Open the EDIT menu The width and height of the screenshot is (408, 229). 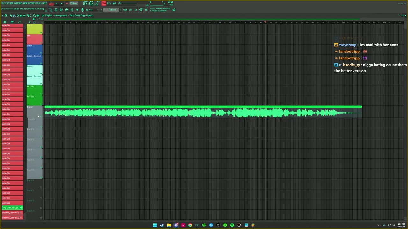[x=7, y=3]
